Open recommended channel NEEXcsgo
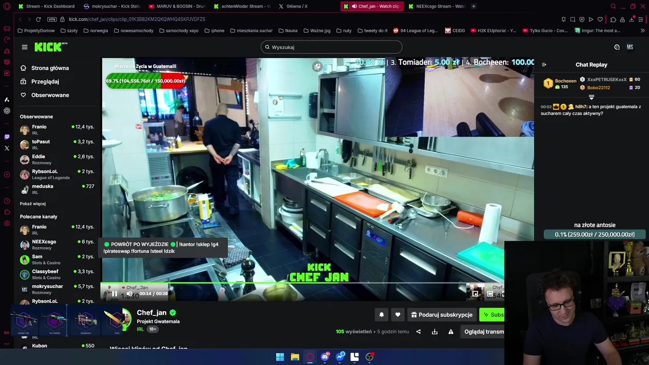 (x=57, y=244)
